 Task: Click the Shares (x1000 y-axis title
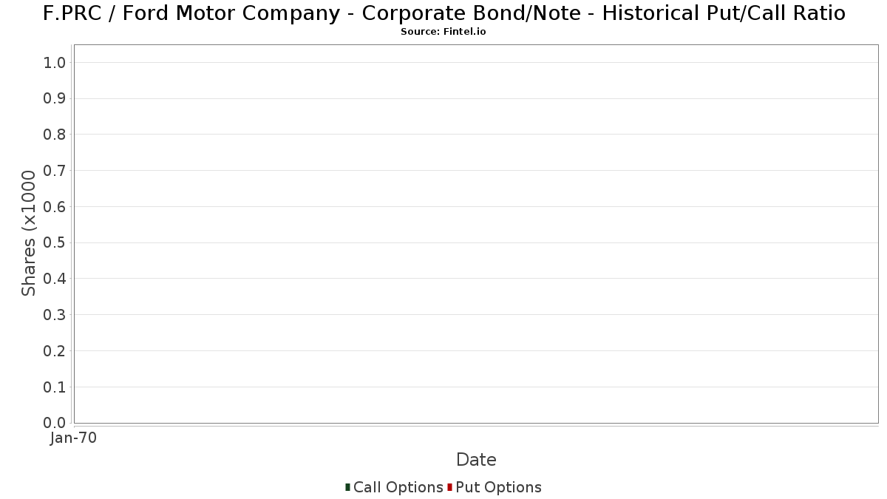(x=29, y=234)
